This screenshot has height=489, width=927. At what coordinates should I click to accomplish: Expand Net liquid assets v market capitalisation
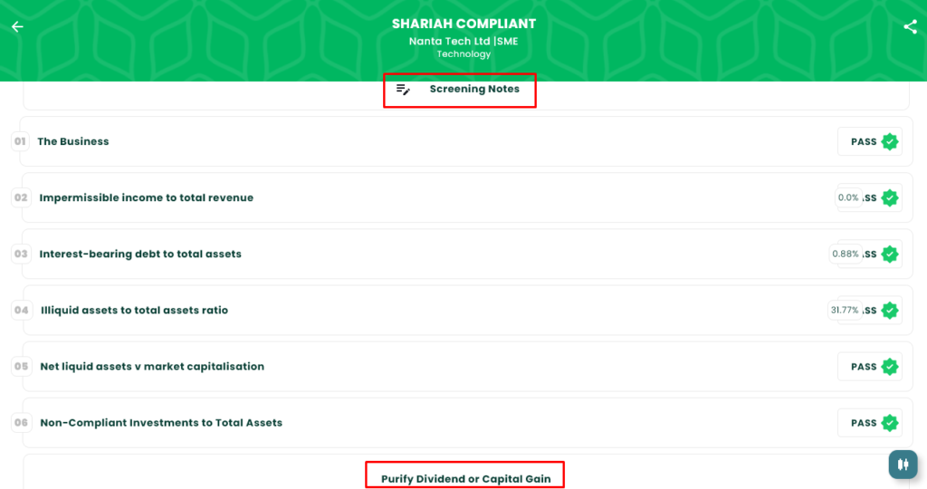pos(152,367)
